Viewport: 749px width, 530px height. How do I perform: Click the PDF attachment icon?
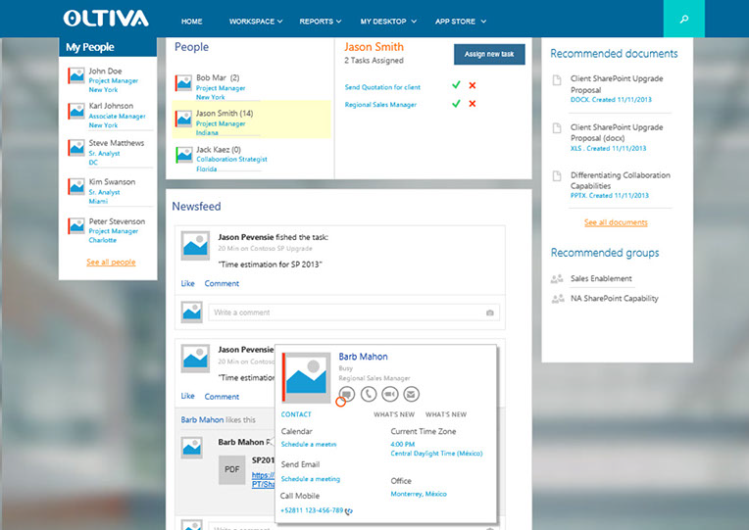232,469
